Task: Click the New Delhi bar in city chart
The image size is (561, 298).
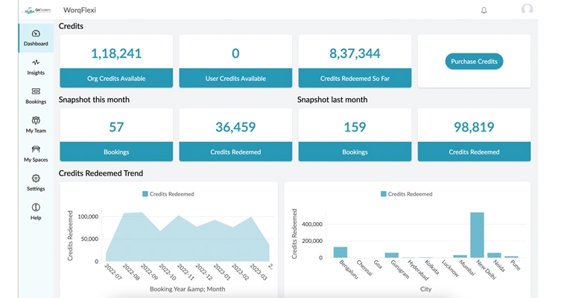Action: click(x=477, y=236)
